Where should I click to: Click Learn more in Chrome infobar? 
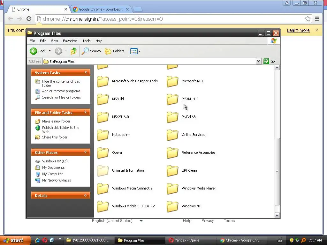pos(298,30)
